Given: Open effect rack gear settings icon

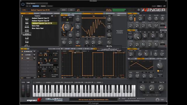Looking at the screenshot, I should click(22, 78).
